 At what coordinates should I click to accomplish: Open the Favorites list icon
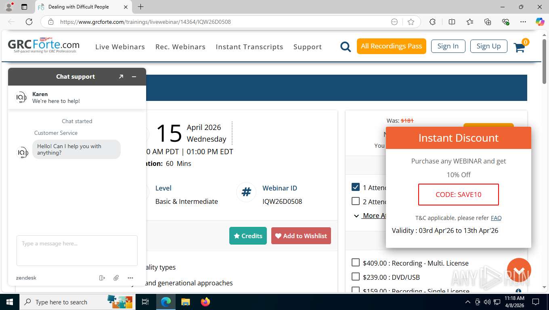(x=470, y=22)
